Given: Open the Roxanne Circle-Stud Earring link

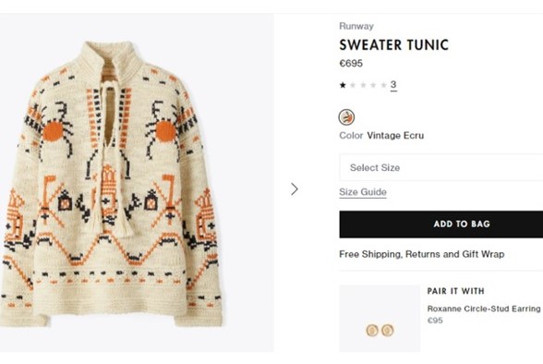Looking at the screenshot, I should (x=484, y=309).
